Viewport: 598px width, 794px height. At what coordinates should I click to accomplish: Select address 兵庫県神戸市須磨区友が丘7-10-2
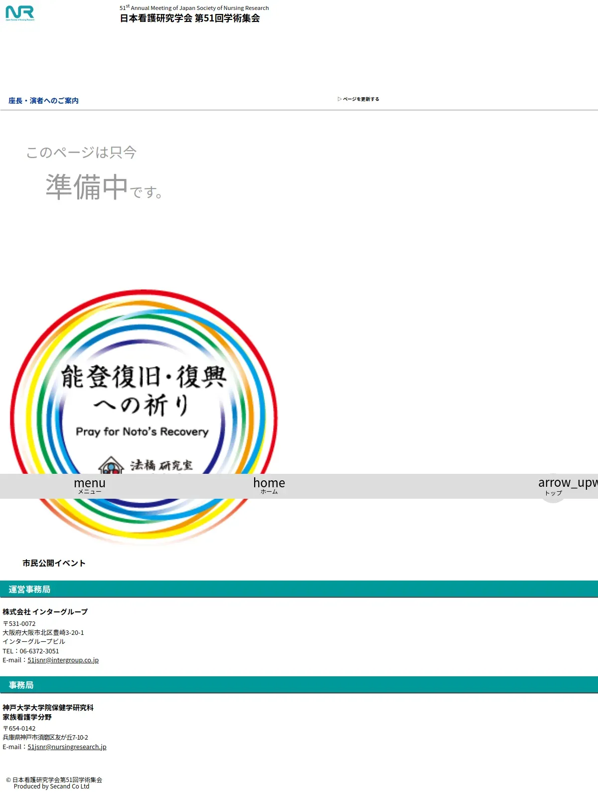[45, 738]
